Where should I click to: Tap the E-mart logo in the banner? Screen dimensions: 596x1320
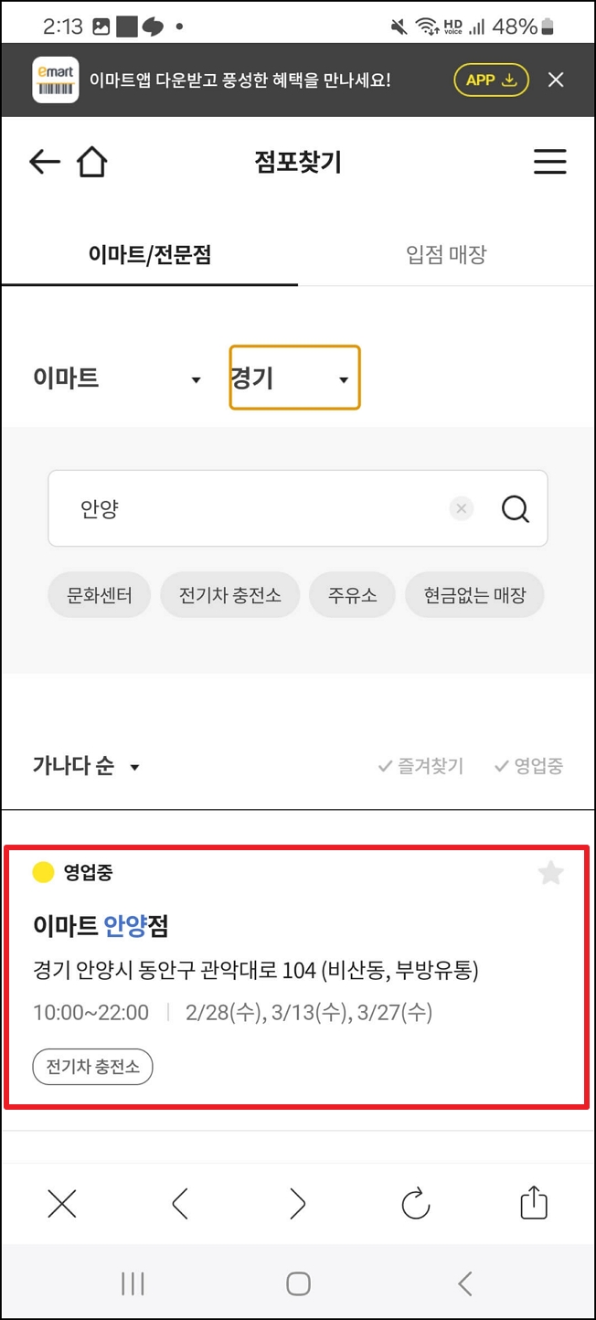tap(55, 80)
